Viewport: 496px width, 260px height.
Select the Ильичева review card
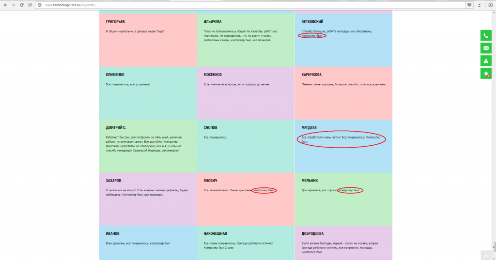tap(246, 40)
